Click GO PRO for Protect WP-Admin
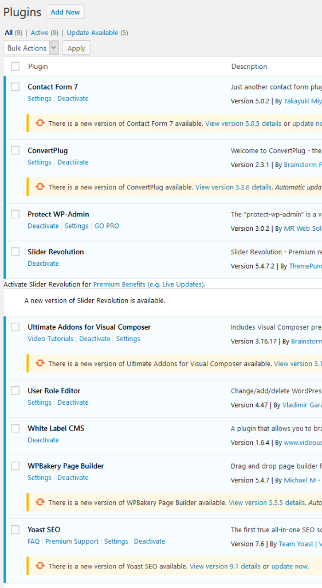Screen dimensions: 322x588 tap(107, 226)
